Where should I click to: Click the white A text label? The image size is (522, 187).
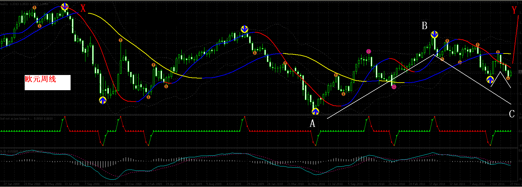312,123
